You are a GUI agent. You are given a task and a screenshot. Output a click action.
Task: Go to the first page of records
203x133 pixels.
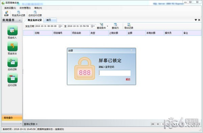(153, 124)
